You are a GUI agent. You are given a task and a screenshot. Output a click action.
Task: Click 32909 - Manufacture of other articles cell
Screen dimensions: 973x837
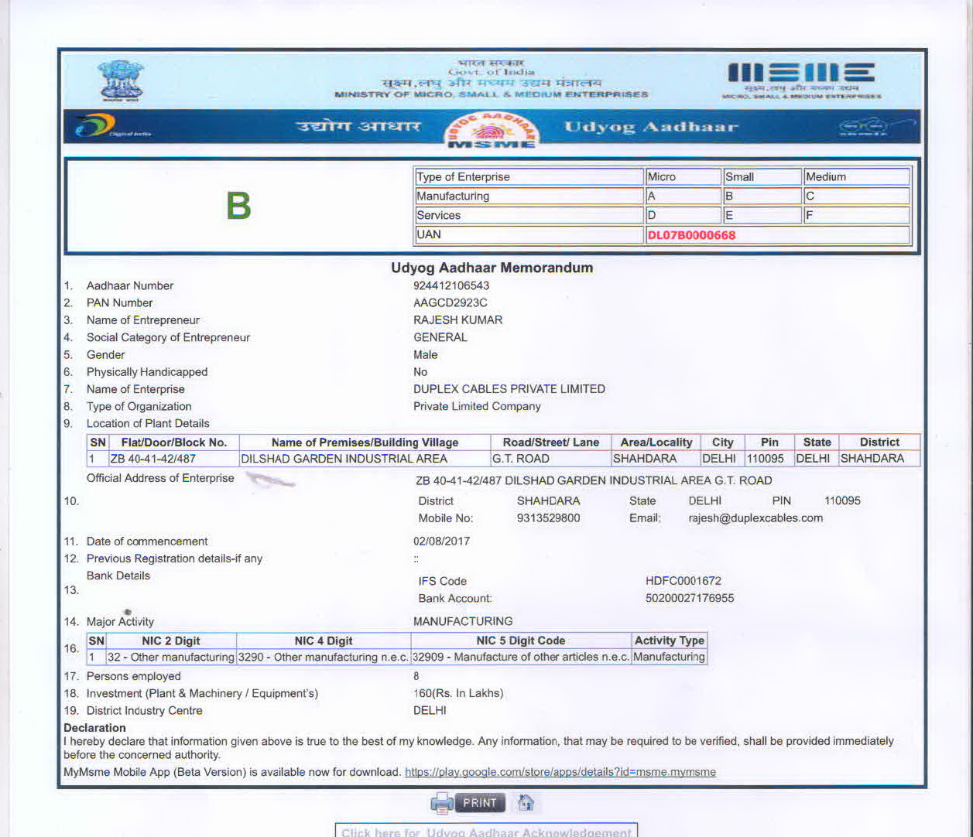point(521,657)
